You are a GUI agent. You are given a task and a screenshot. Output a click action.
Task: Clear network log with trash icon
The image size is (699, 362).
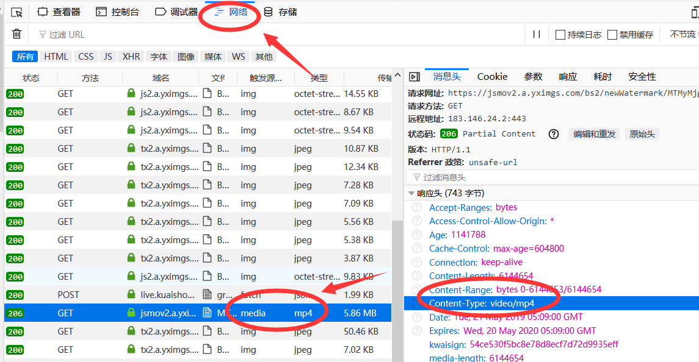[17, 34]
